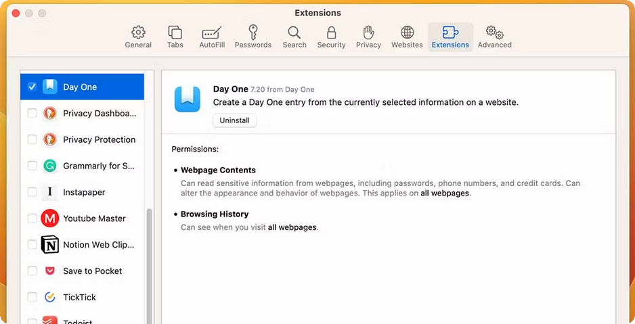This screenshot has height=324, width=635.
Task: Click the large Day One icon in details
Action: click(188, 99)
